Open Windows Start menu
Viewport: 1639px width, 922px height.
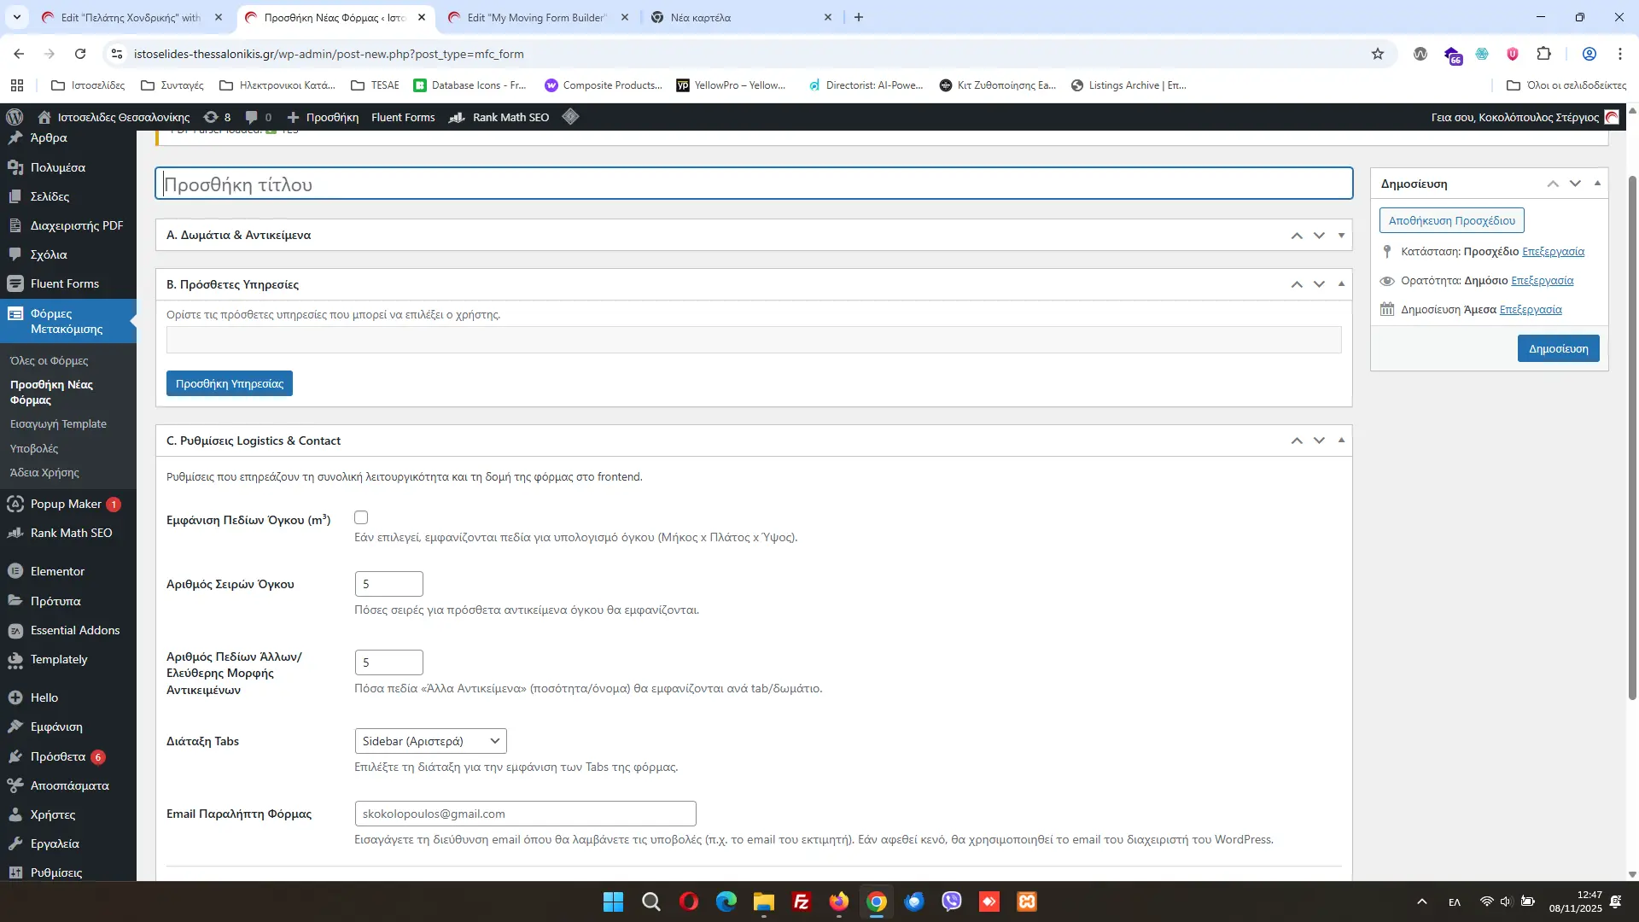click(x=613, y=902)
